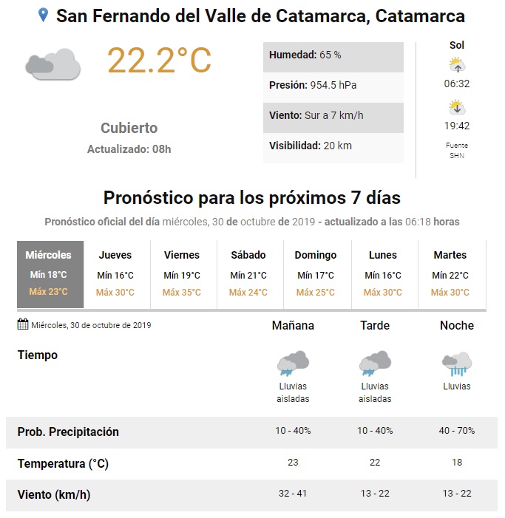This screenshot has height=518, width=505.
Task: Click the sunrise icon above 06:32
Action: click(x=456, y=65)
